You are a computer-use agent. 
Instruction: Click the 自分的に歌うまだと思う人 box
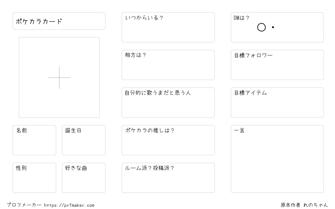[x=168, y=103]
